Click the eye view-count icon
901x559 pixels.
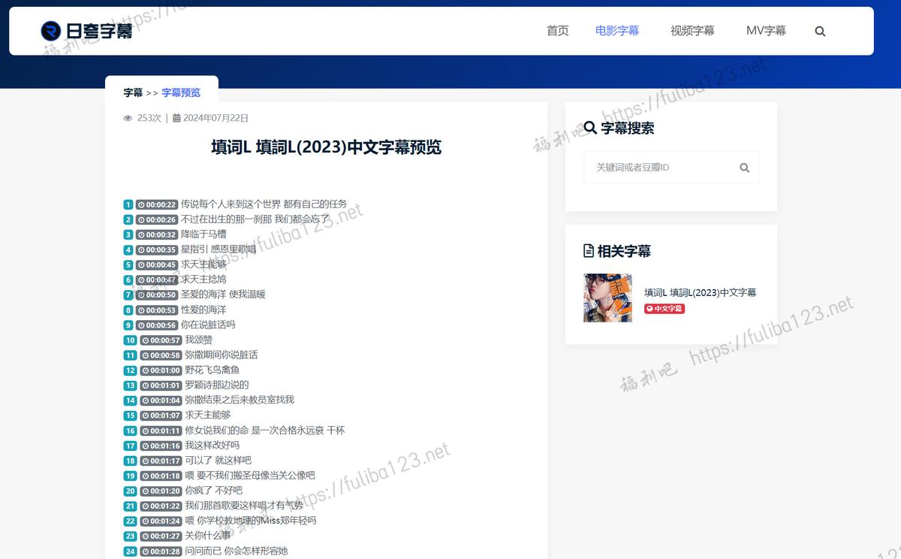(x=128, y=118)
